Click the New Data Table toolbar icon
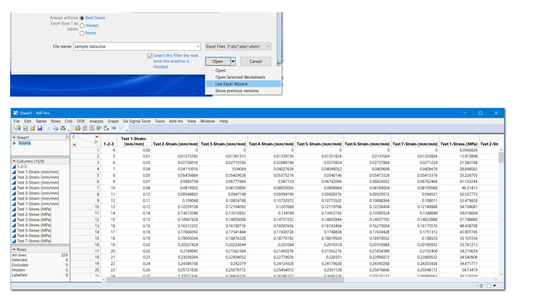This screenshot has width=541, height=304. [x=18, y=128]
